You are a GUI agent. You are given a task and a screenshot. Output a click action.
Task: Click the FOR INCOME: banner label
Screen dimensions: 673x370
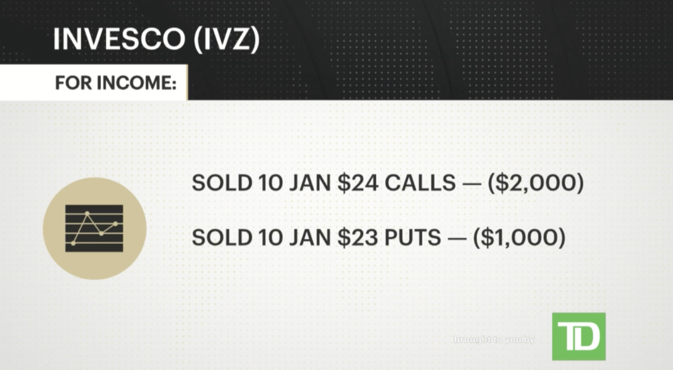click(115, 84)
